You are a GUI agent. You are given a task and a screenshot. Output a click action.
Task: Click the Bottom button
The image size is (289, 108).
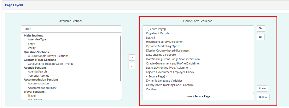[x=263, y=97]
